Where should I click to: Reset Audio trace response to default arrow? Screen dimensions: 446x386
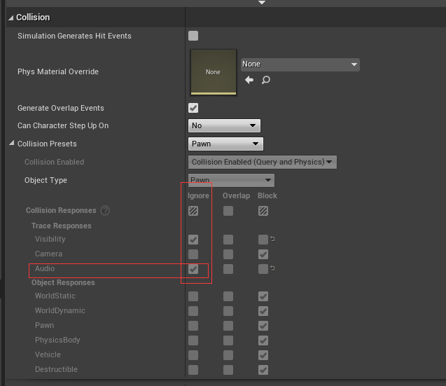272,268
